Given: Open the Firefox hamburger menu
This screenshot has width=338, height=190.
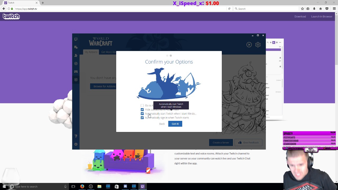Looking at the screenshot, I should (x=334, y=9).
